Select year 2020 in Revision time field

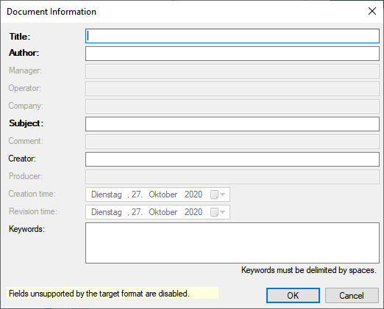[193, 212]
